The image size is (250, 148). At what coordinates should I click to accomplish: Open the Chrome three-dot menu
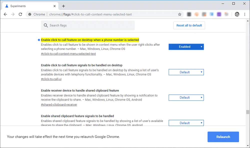pyautogui.click(x=245, y=14)
